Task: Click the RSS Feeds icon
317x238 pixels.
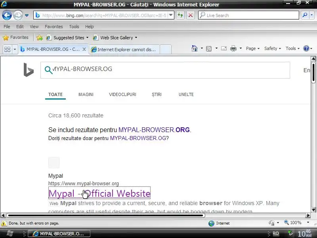Action: (209, 48)
